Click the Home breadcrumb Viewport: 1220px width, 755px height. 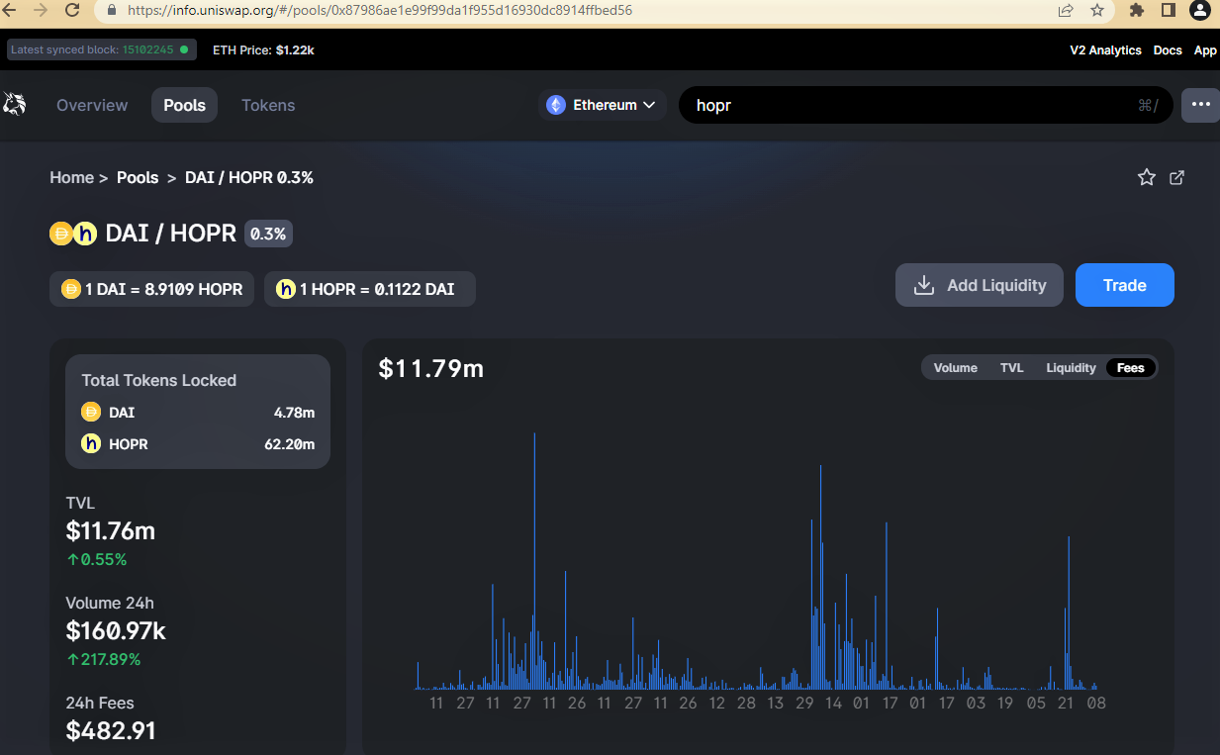tap(72, 178)
